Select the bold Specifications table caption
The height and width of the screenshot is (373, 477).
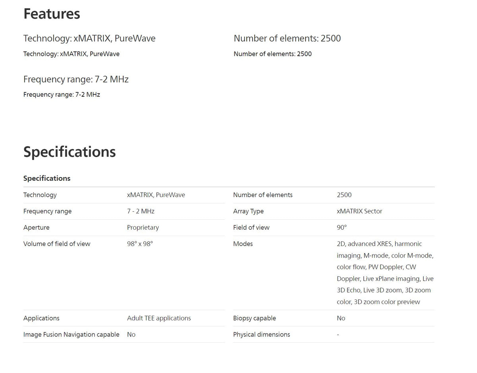pos(47,178)
